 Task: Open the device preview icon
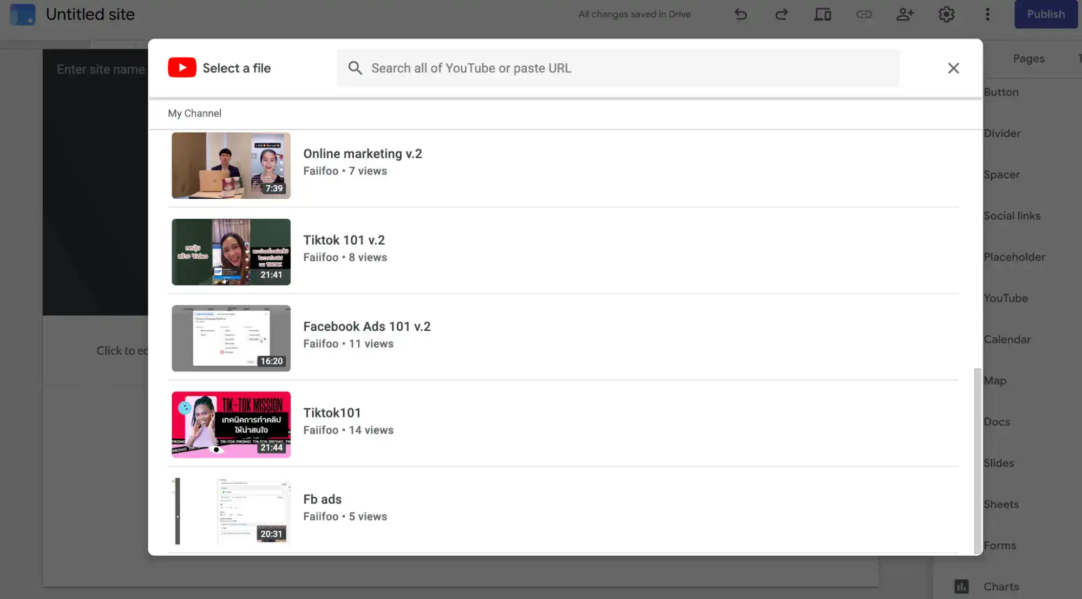[x=823, y=14]
